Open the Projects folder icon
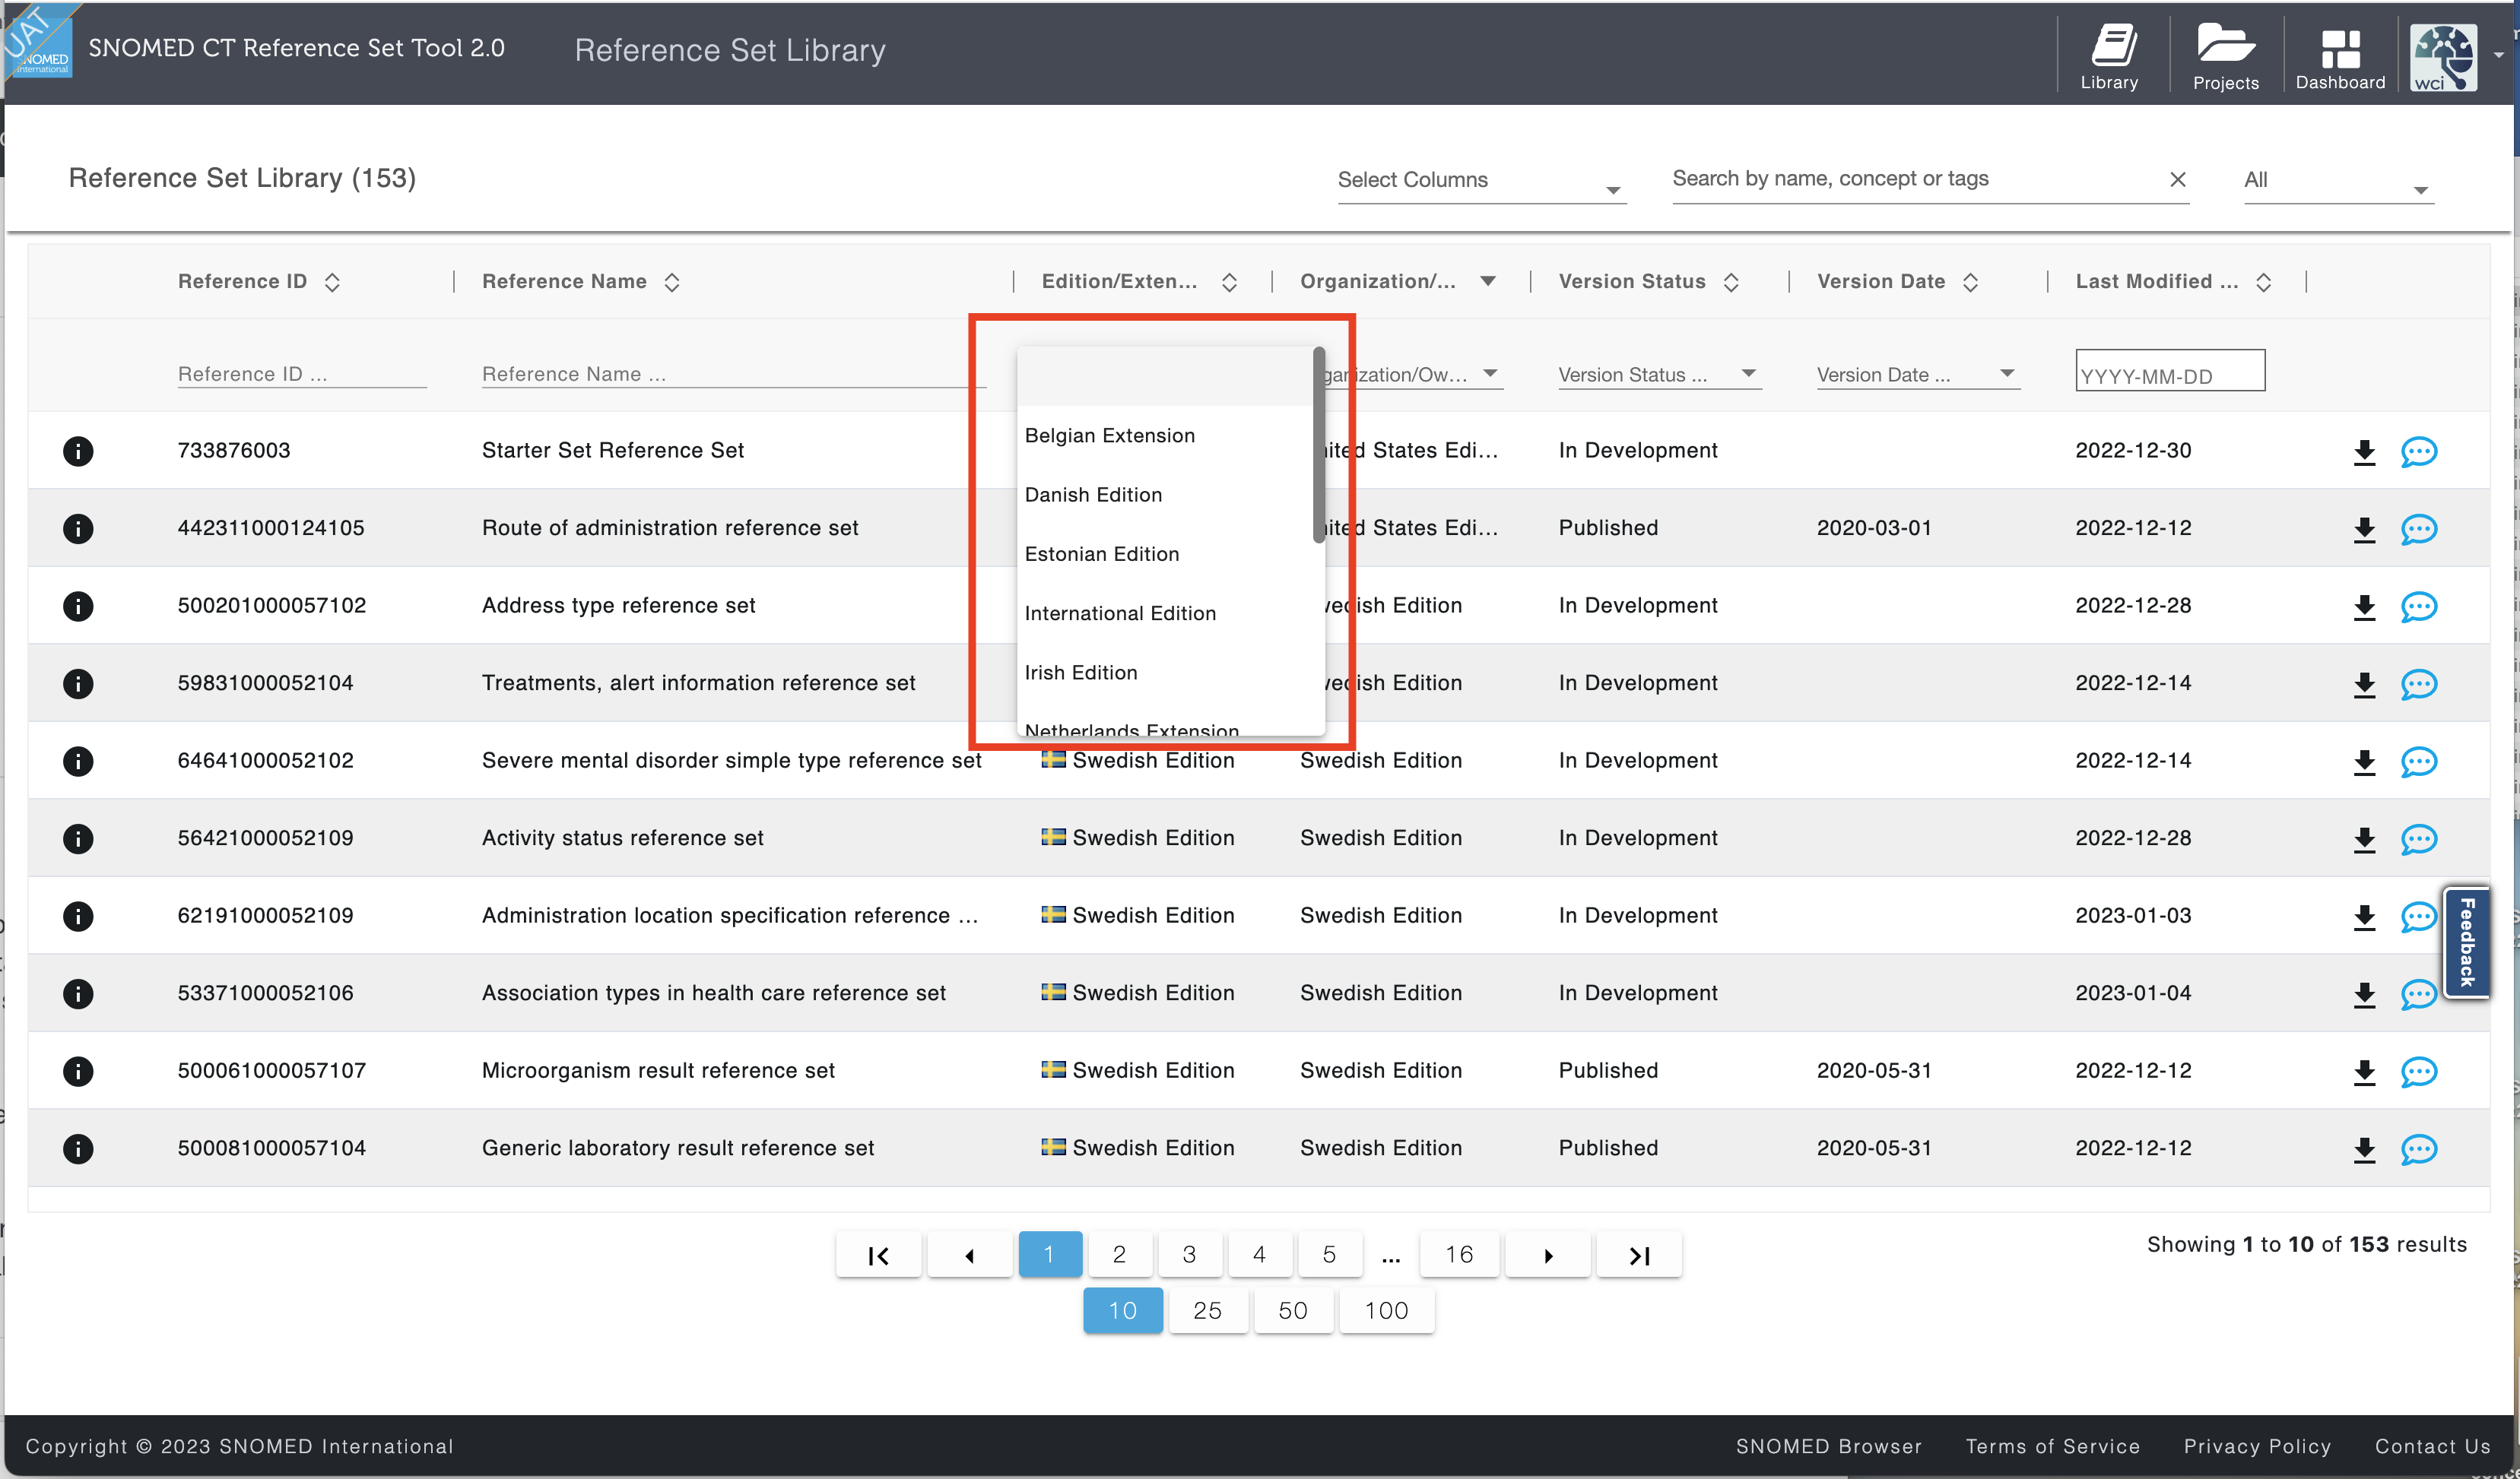 [2225, 57]
